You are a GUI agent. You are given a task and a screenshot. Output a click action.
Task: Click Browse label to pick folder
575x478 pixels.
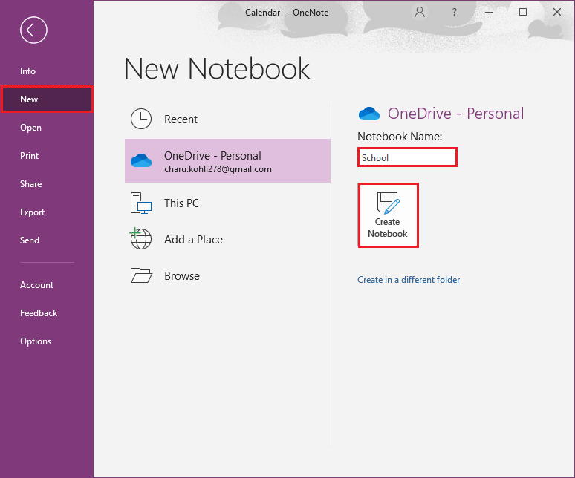[x=182, y=276]
